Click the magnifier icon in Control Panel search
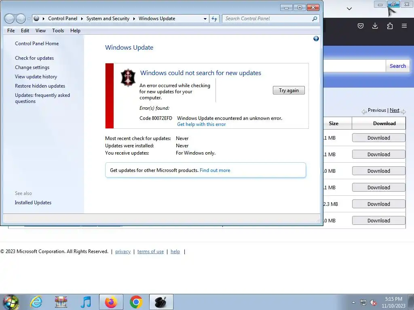This screenshot has width=414, height=310. click(x=315, y=19)
